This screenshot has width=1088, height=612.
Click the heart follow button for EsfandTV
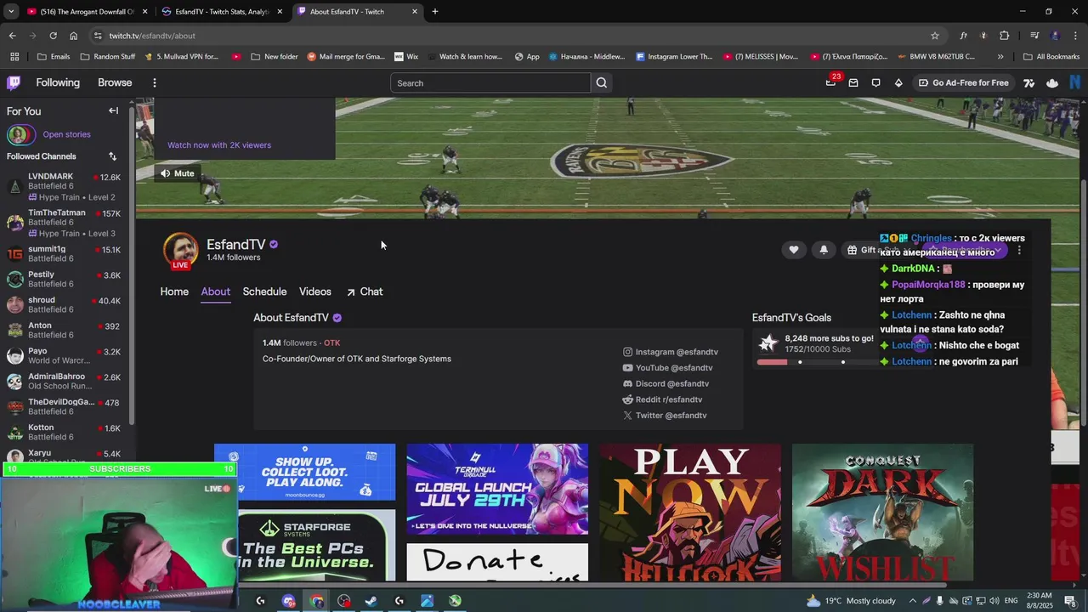coord(794,249)
